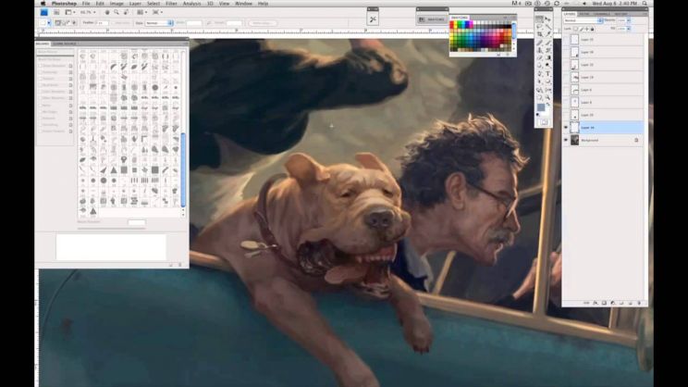Click collapsed Swatches panel button
The height and width of the screenshot is (387, 688).
coord(432,19)
